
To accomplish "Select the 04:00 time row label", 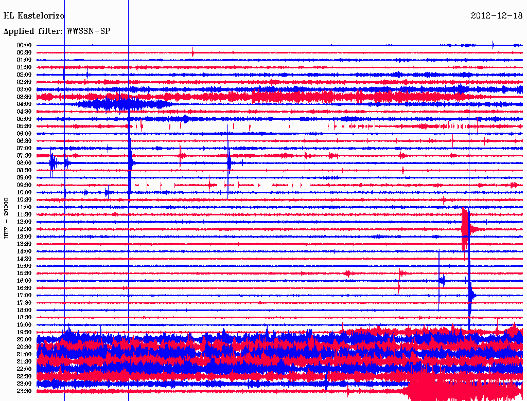I will click(x=24, y=104).
